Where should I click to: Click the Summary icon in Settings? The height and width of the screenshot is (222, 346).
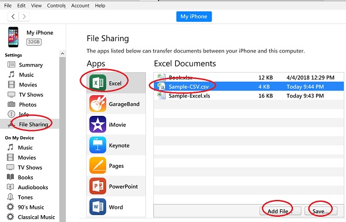click(x=12, y=65)
